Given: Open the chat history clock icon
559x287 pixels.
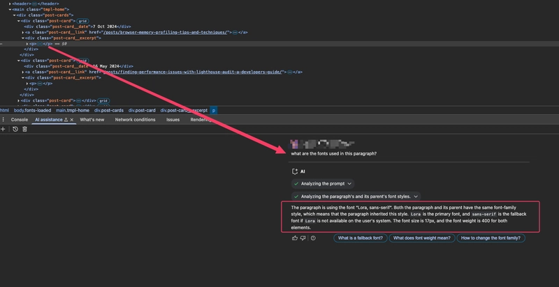Looking at the screenshot, I should (15, 130).
